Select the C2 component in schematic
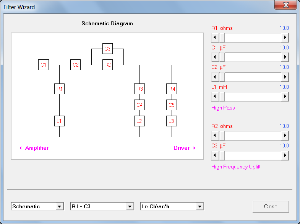 coord(75,65)
